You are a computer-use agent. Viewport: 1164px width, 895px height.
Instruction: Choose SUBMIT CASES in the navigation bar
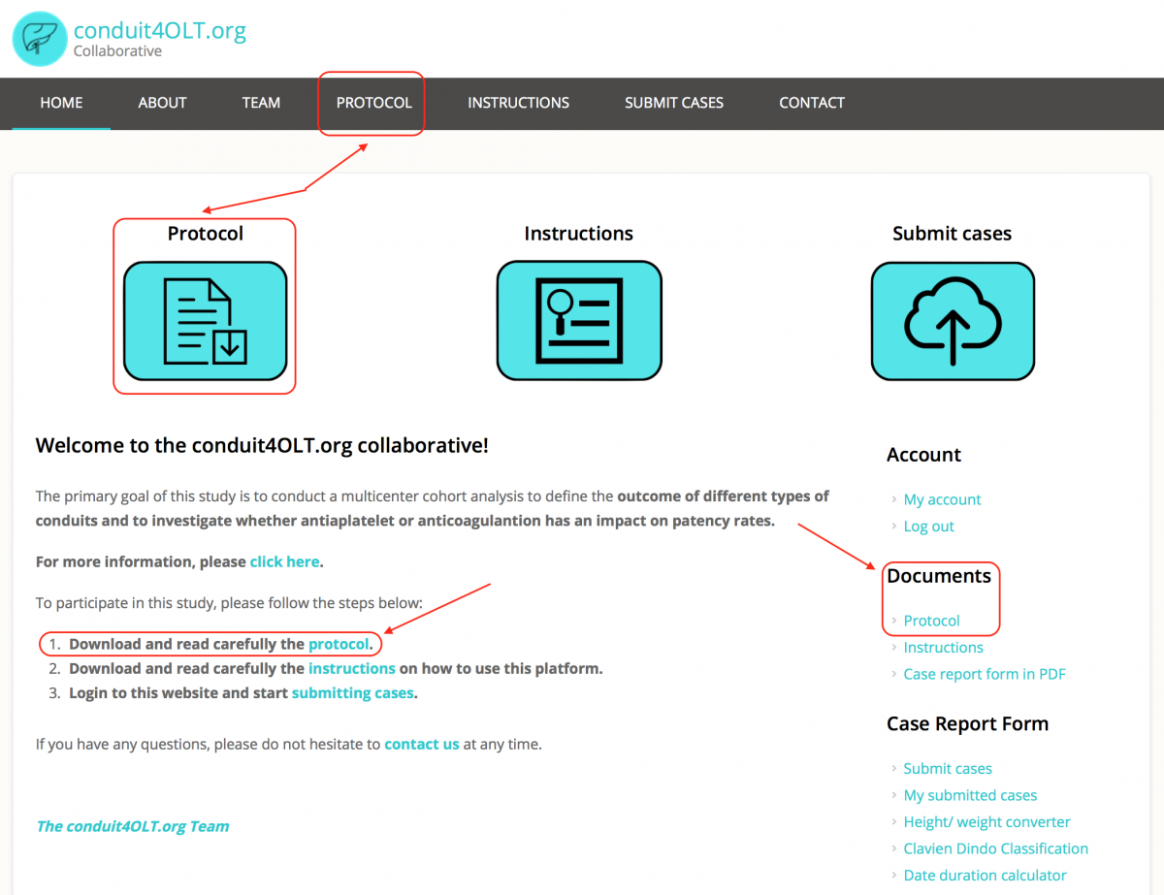coord(673,103)
